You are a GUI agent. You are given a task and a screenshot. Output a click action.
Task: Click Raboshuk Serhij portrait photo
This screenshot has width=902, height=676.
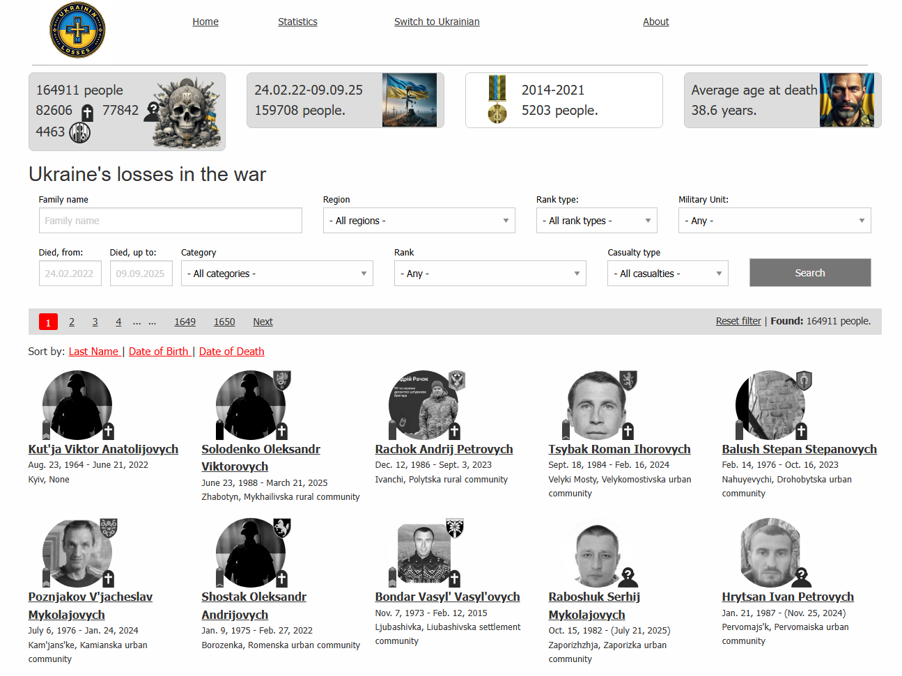[x=597, y=553]
